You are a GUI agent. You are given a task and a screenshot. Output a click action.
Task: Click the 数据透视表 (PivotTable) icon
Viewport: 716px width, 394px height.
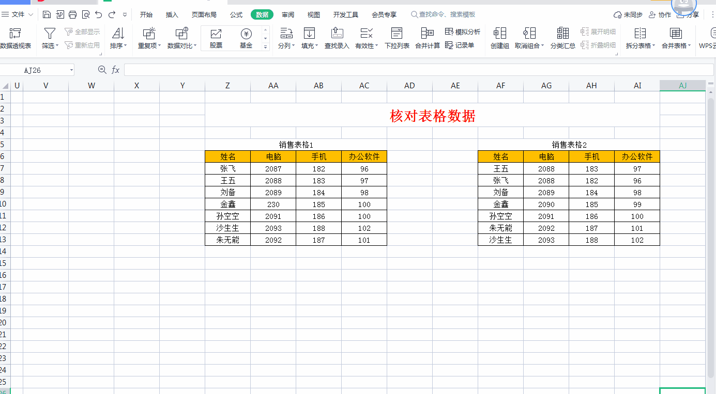[16, 34]
